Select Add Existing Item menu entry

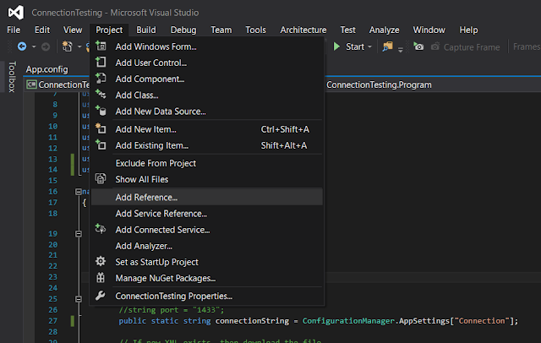[152, 145]
